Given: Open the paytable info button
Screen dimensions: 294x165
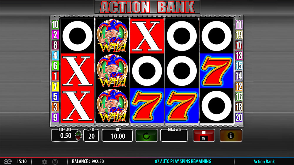Looking at the screenshot, I should tap(231, 135).
